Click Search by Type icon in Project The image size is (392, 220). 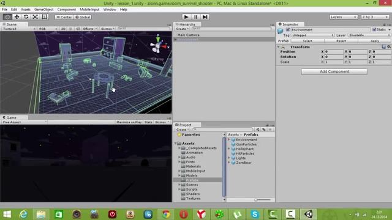pos(258,130)
